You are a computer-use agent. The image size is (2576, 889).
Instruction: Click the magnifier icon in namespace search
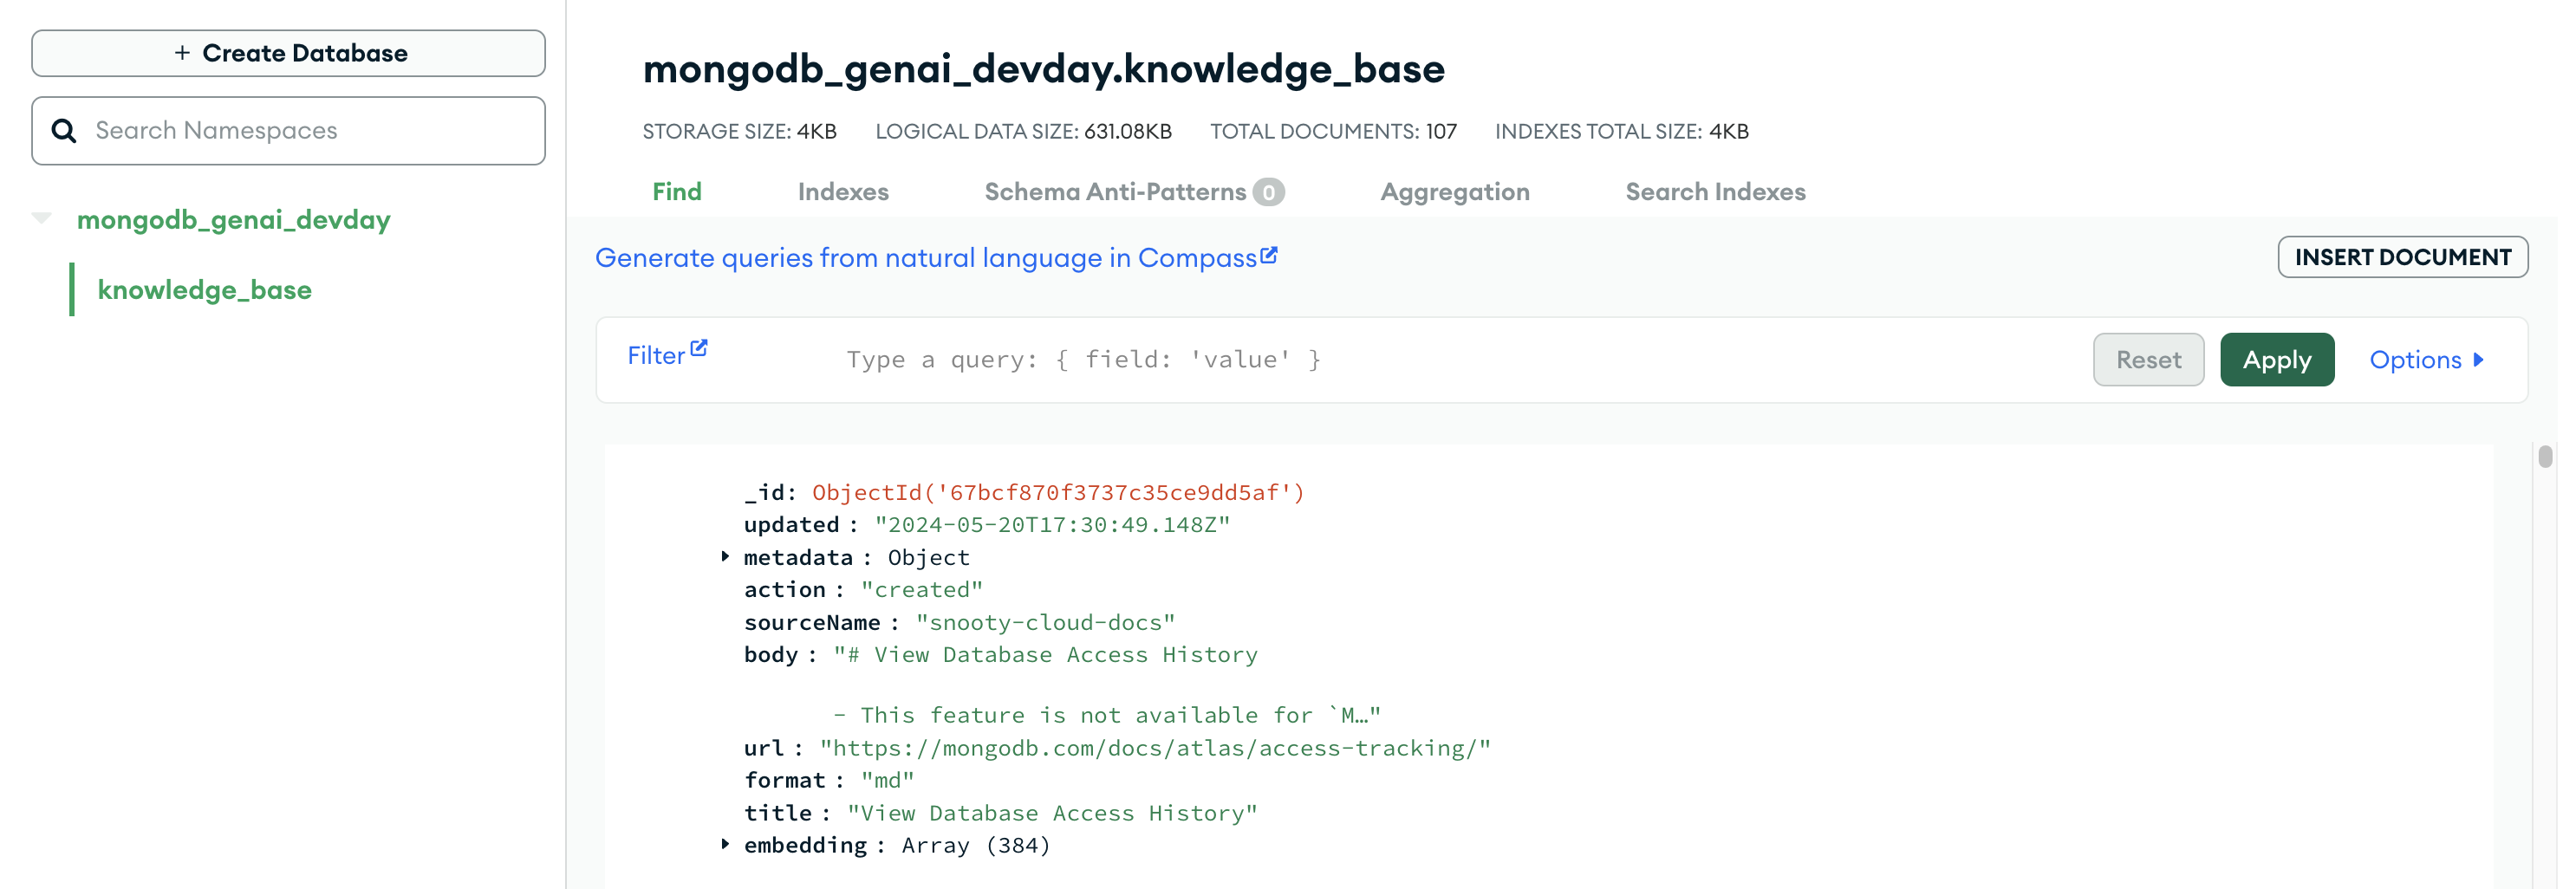point(64,131)
